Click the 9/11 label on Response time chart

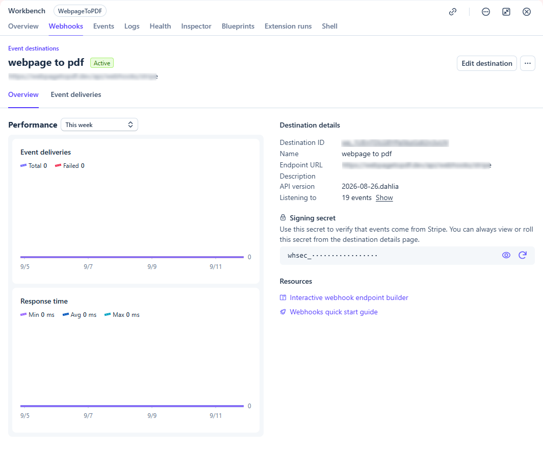tap(215, 416)
